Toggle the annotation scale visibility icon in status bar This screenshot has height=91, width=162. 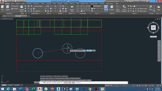click(137, 85)
